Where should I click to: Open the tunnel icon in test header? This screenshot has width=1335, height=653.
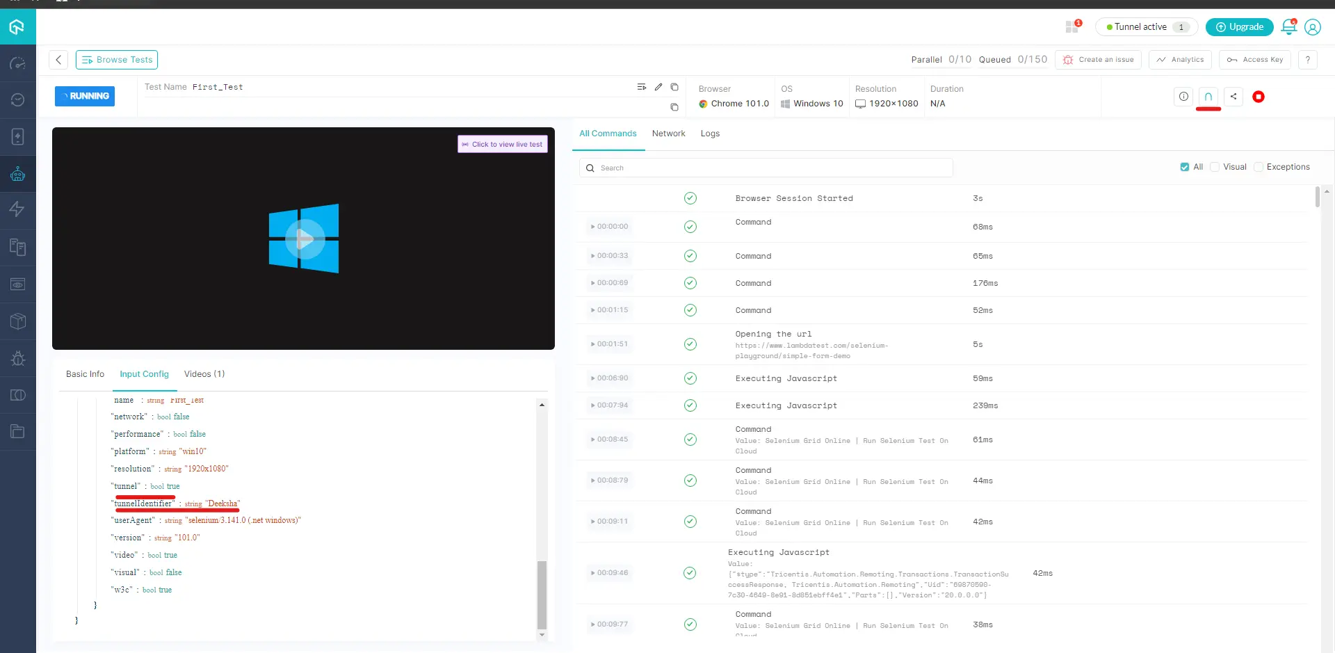click(x=1208, y=97)
